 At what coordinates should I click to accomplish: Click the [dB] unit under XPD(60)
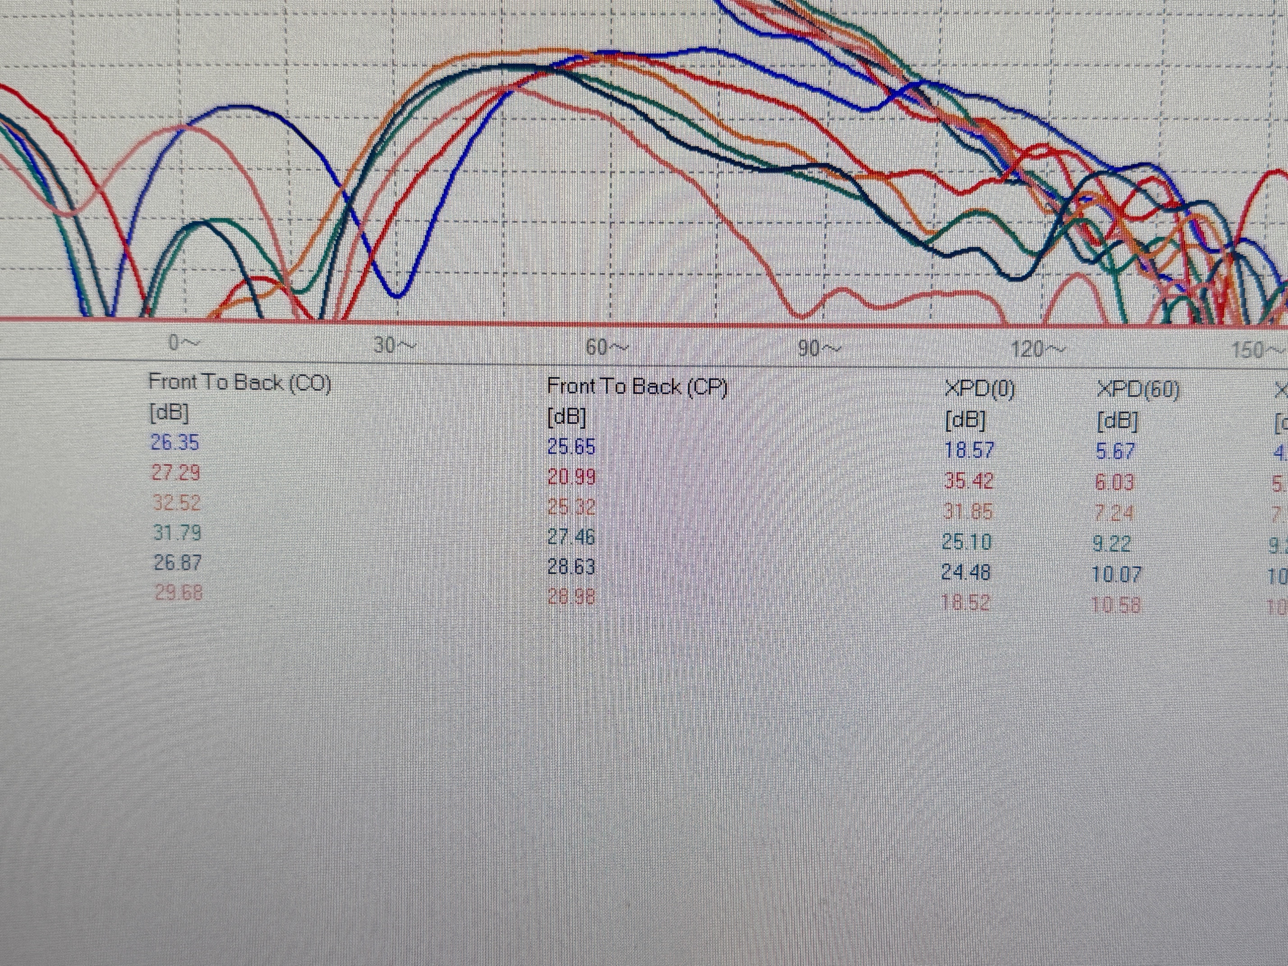1117,420
